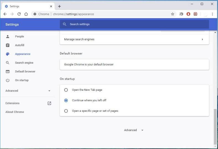Click the People person icon
This screenshot has width=218, height=149.
(8, 36)
